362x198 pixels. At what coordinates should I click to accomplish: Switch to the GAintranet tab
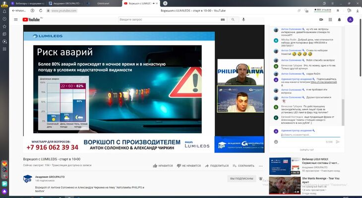pyautogui.click(x=103, y=3)
